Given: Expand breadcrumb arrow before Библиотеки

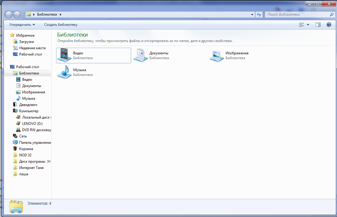Looking at the screenshot, I should coord(34,15).
